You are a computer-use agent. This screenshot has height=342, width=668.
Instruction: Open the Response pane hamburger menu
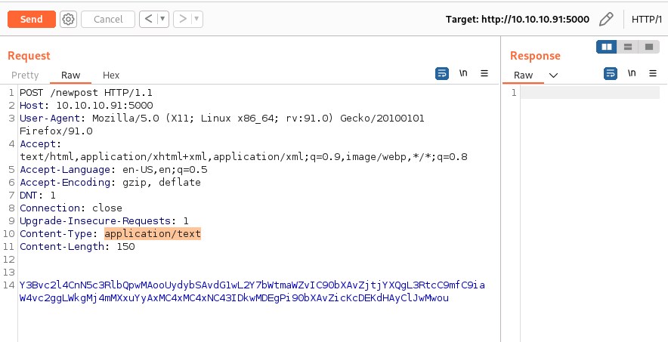coord(652,74)
